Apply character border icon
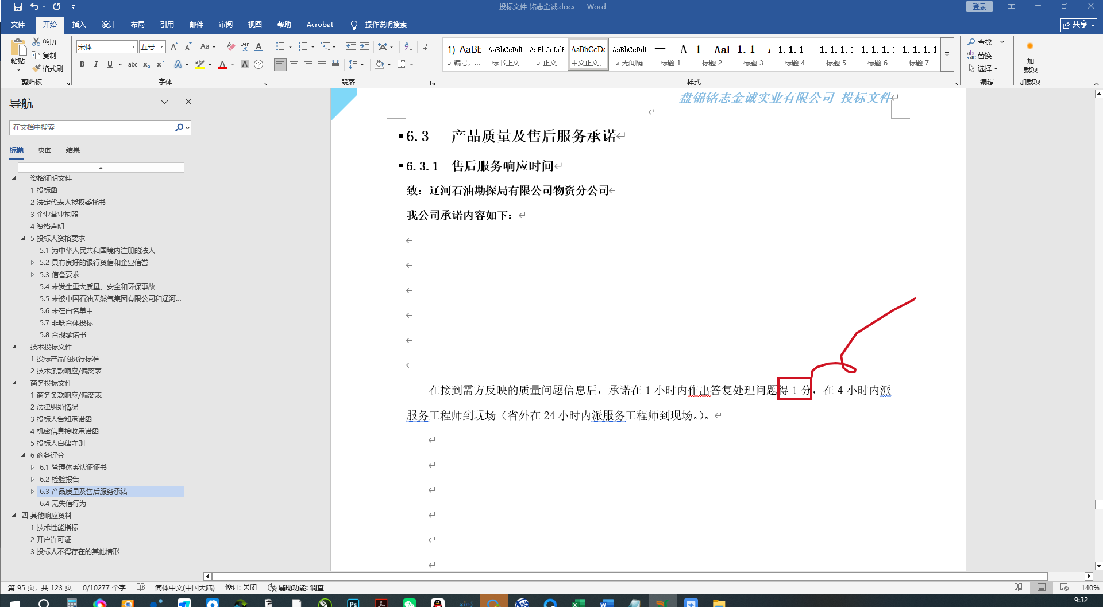 click(259, 46)
